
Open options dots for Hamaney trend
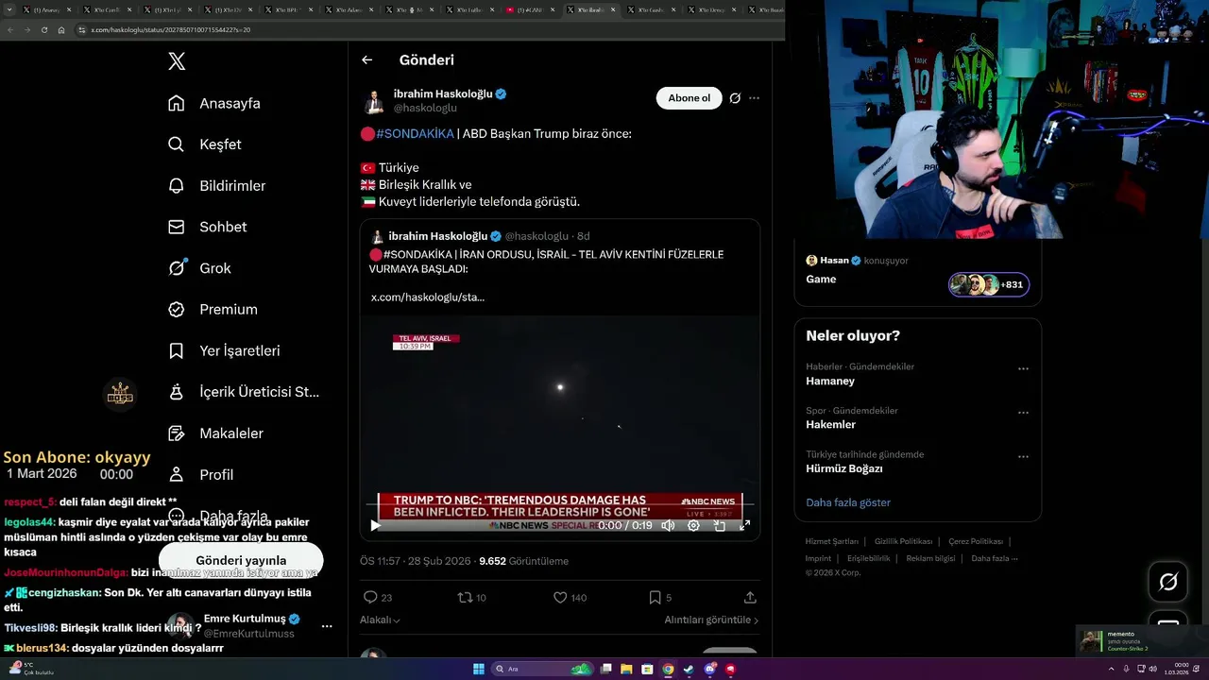coord(1023,369)
